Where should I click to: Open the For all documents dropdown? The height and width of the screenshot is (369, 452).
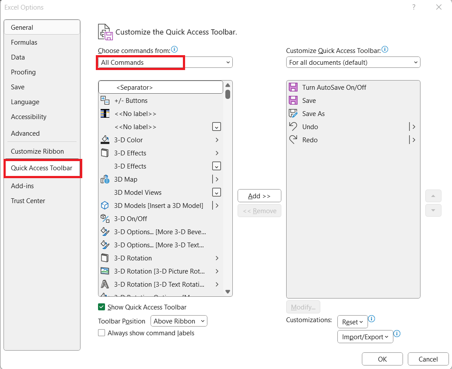(353, 62)
